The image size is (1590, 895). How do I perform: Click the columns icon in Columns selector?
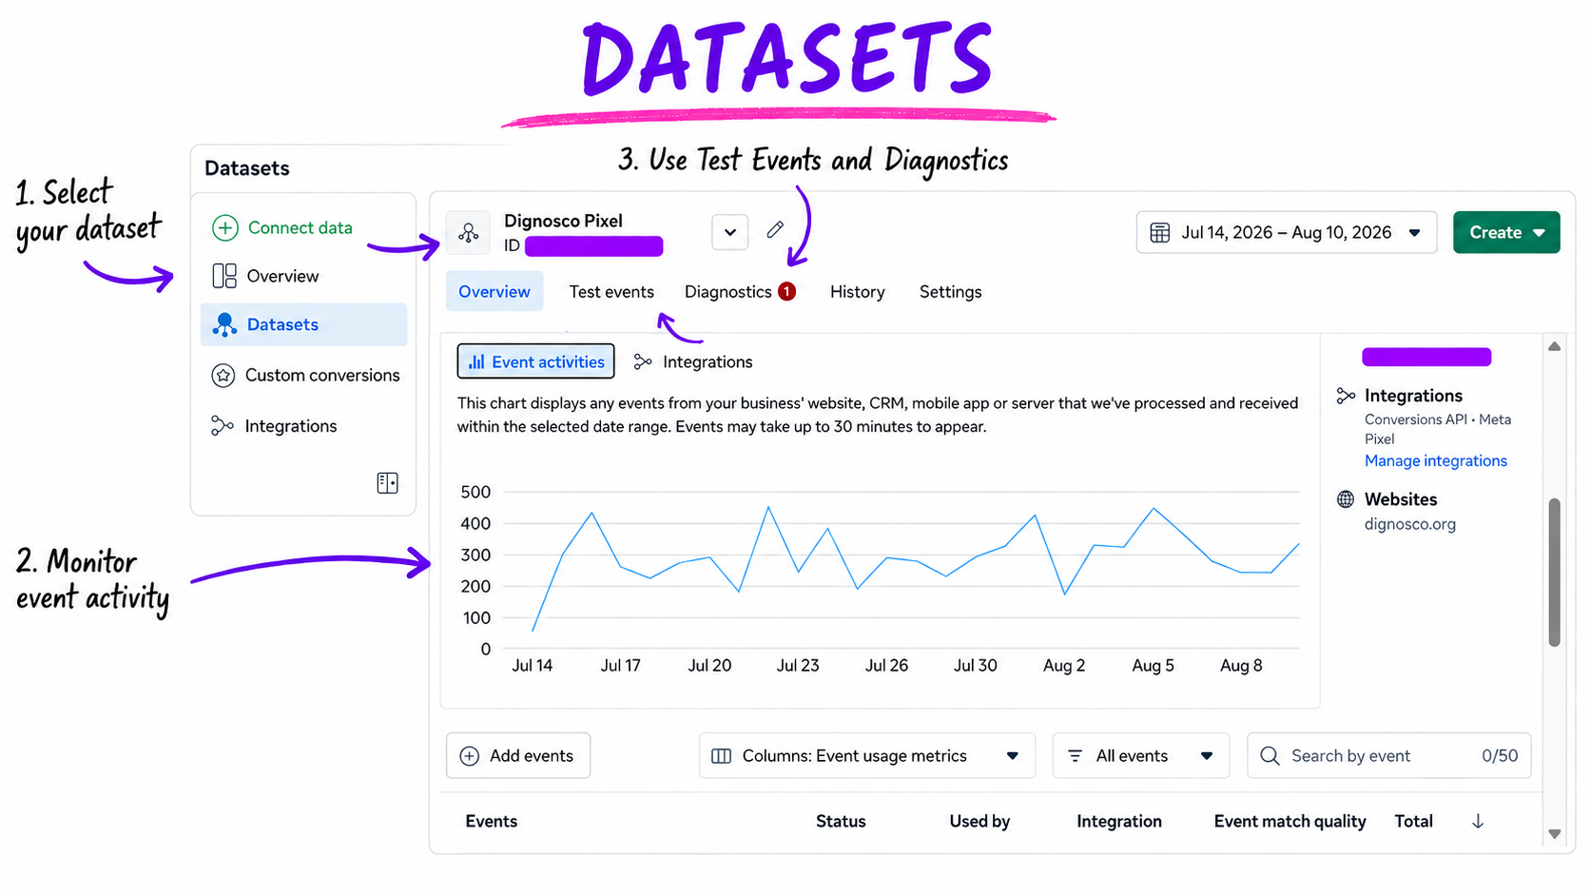[722, 756]
